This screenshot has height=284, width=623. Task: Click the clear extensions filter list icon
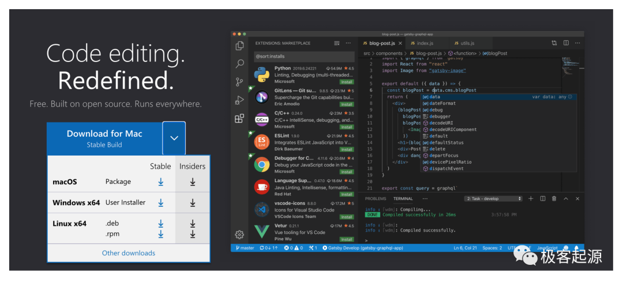click(x=337, y=43)
